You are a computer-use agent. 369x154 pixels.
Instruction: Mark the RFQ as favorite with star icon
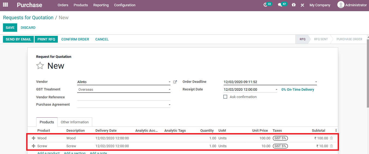[x=40, y=66]
